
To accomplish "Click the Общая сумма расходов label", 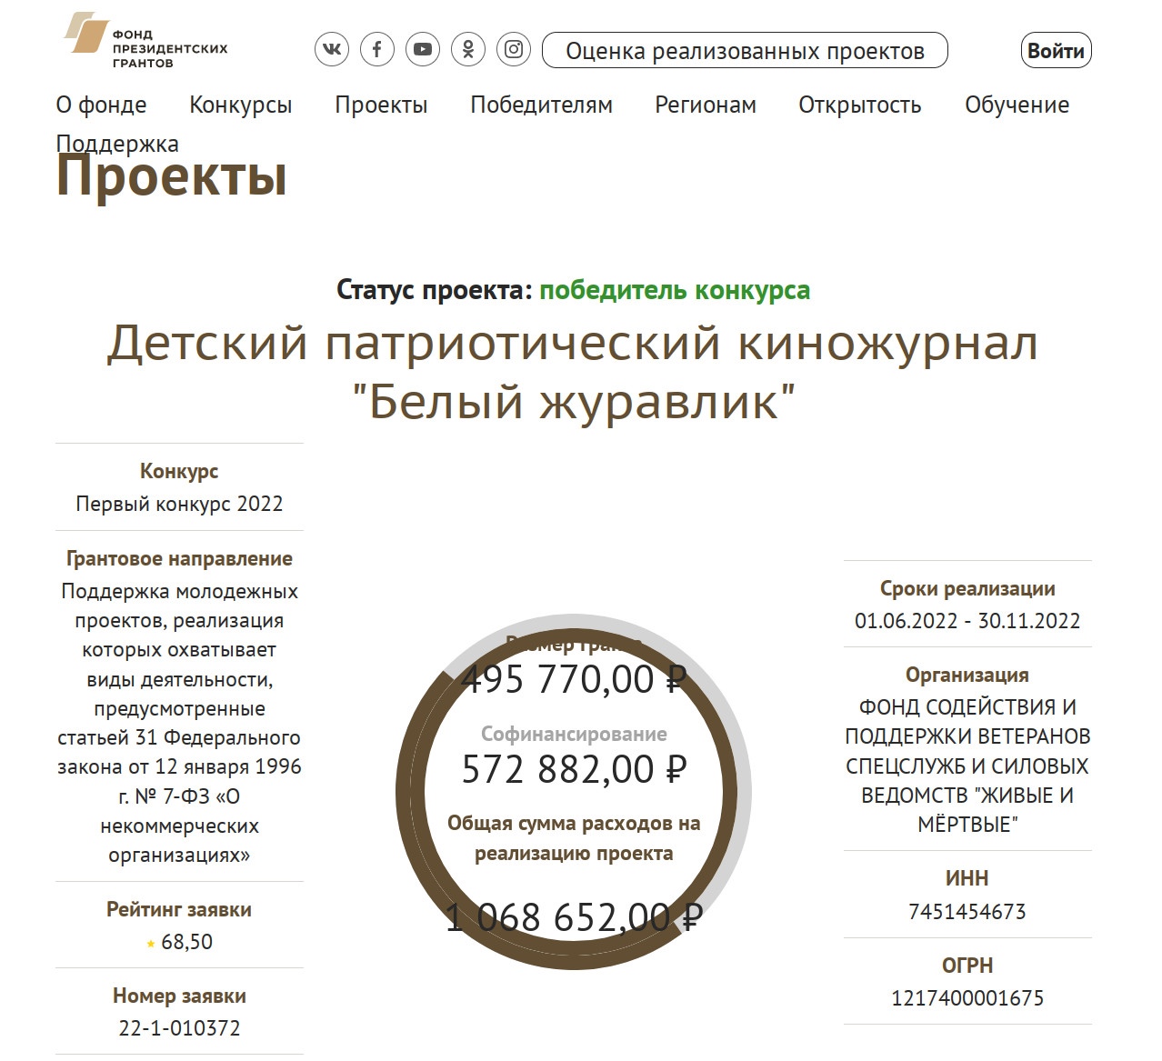I will click(574, 838).
